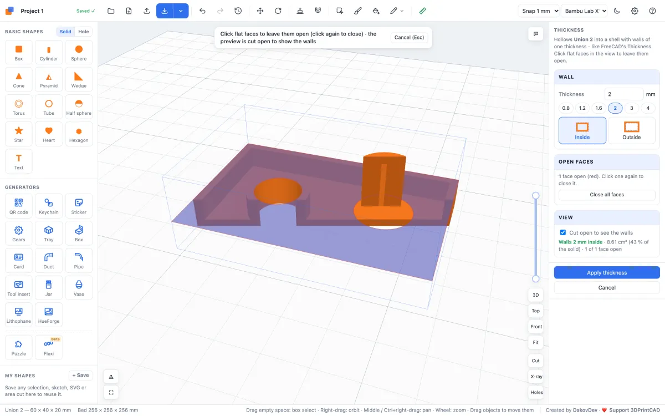The height and width of the screenshot is (416, 665).
Task: Set wall direction to Outside
Action: tap(631, 130)
